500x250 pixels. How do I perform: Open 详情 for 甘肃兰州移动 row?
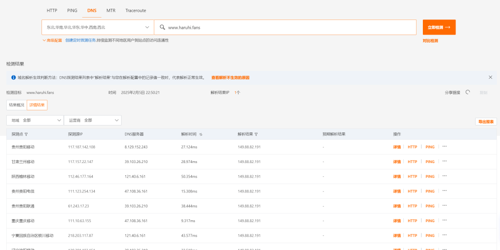tap(396, 162)
